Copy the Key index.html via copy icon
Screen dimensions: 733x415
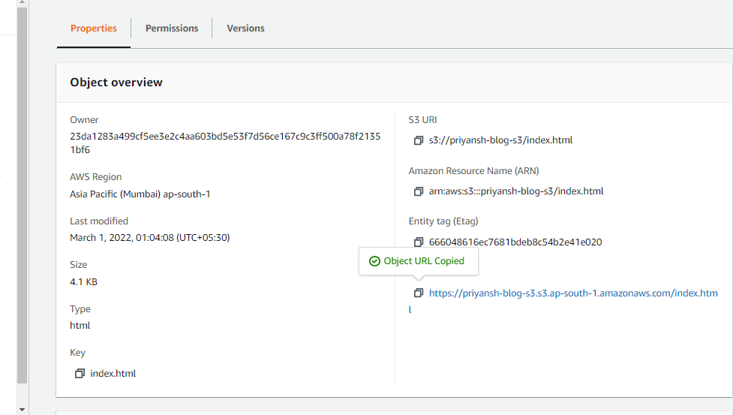point(80,374)
